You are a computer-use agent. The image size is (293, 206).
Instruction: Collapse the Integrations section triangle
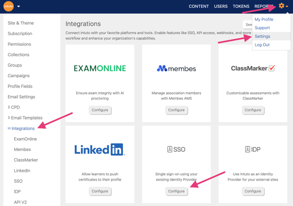pos(9,128)
